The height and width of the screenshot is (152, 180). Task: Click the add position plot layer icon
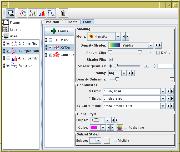point(23,13)
